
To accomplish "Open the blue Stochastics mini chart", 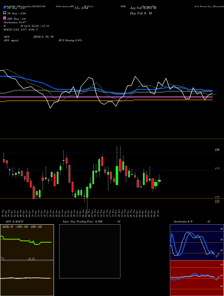I will click(x=197, y=242).
